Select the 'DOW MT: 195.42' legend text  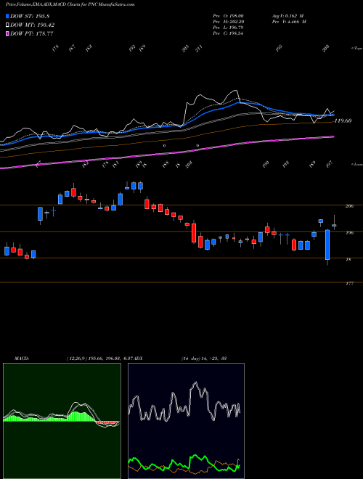click(x=33, y=25)
